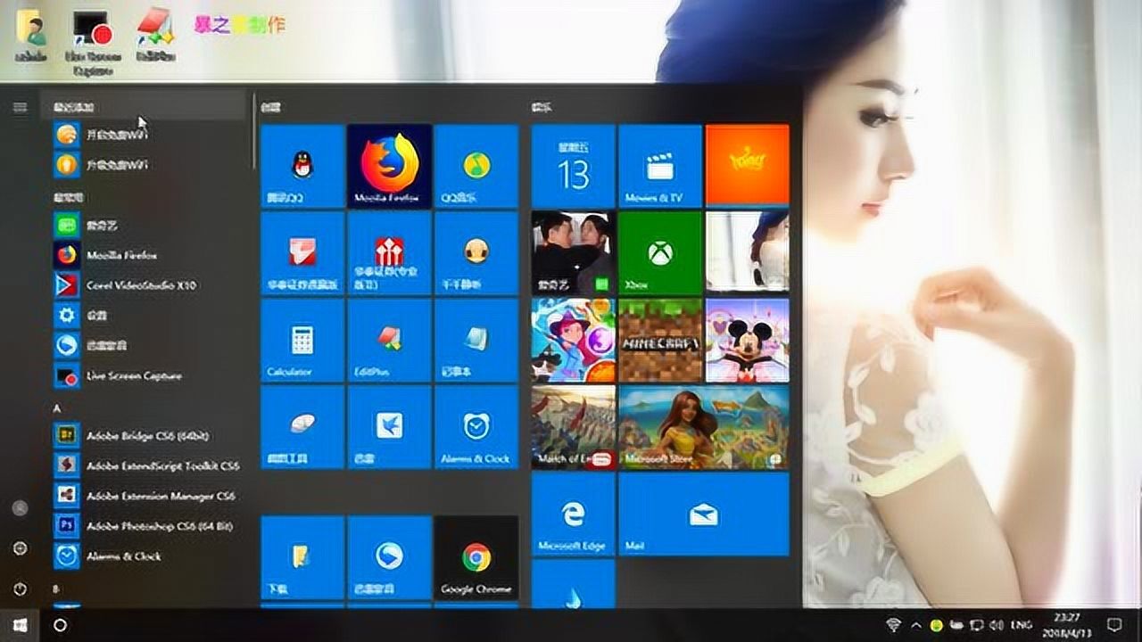The width and height of the screenshot is (1142, 642).
Task: Open the Microsoft Edge tile
Action: [574, 514]
